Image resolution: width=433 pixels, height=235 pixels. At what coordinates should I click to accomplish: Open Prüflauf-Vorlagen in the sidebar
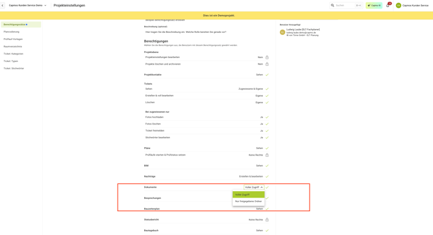point(13,39)
